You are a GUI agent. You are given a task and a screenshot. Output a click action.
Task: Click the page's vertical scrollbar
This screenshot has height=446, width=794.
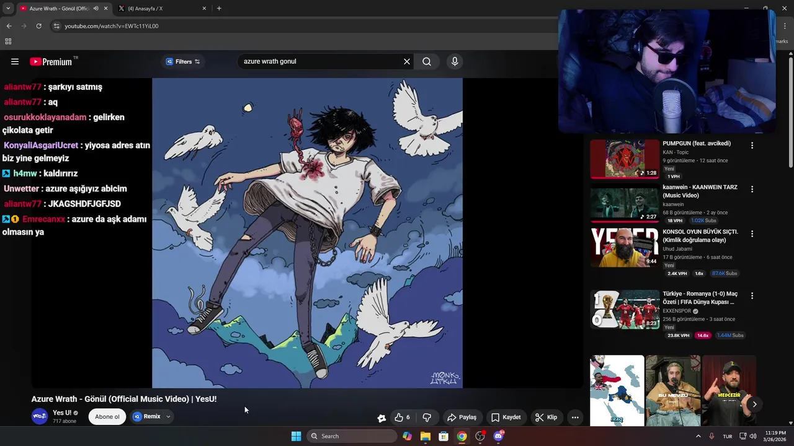click(x=790, y=111)
